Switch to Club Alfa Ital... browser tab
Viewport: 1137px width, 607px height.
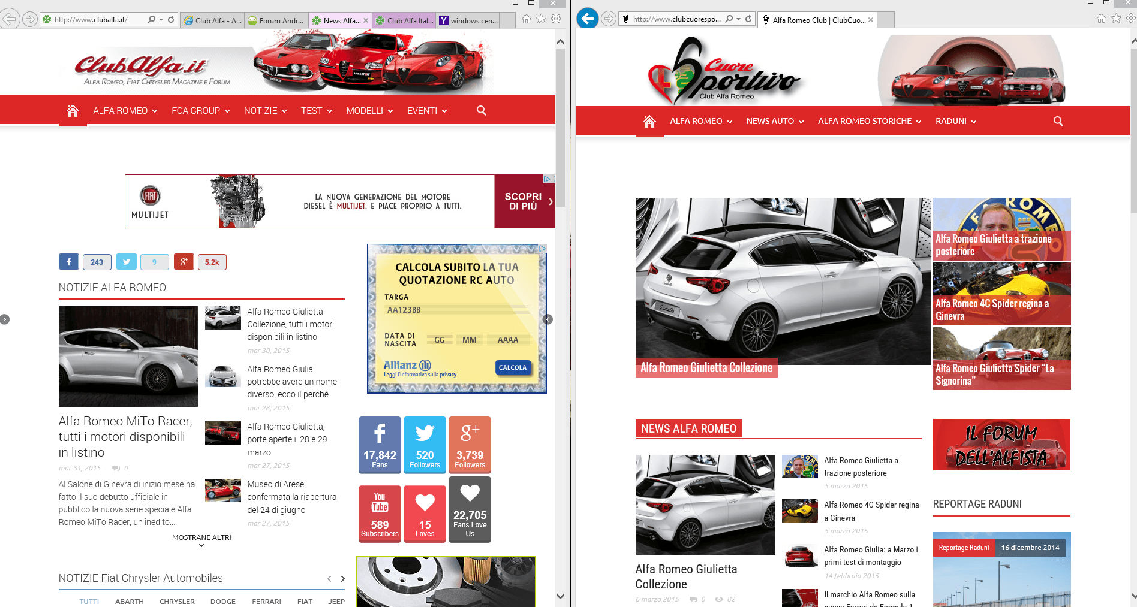point(405,20)
